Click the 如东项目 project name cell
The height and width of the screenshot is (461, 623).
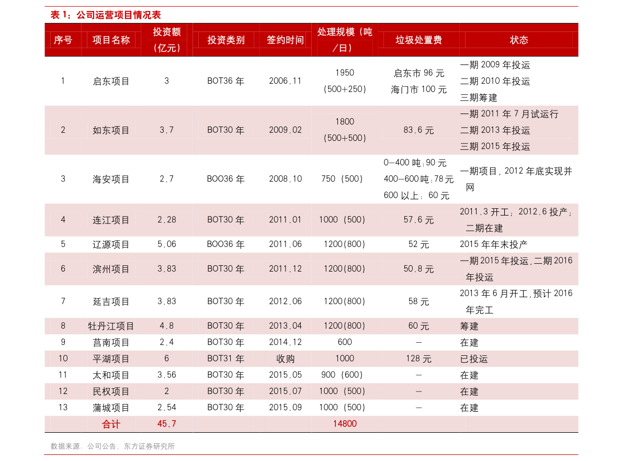coord(111,130)
